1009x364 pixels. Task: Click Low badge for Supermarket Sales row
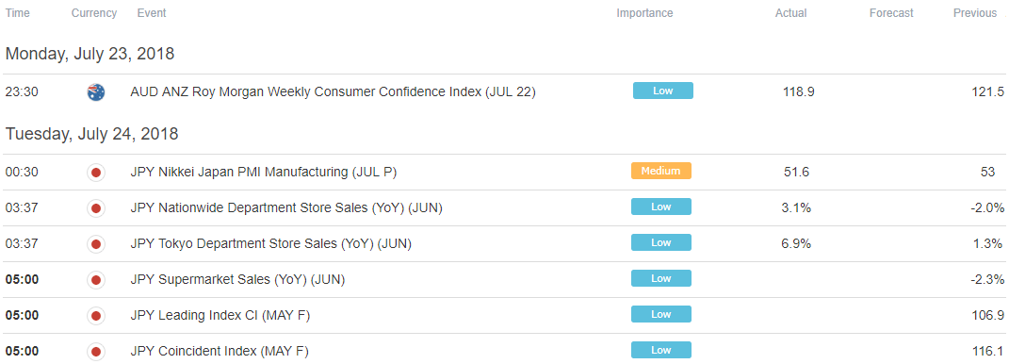(x=660, y=278)
